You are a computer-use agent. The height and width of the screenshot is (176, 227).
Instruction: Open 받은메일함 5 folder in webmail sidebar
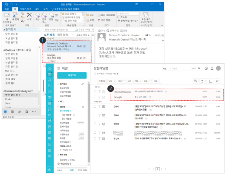[65, 111]
